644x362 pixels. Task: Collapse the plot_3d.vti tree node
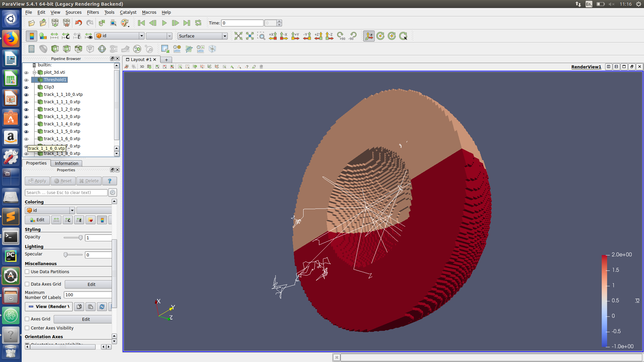34,72
